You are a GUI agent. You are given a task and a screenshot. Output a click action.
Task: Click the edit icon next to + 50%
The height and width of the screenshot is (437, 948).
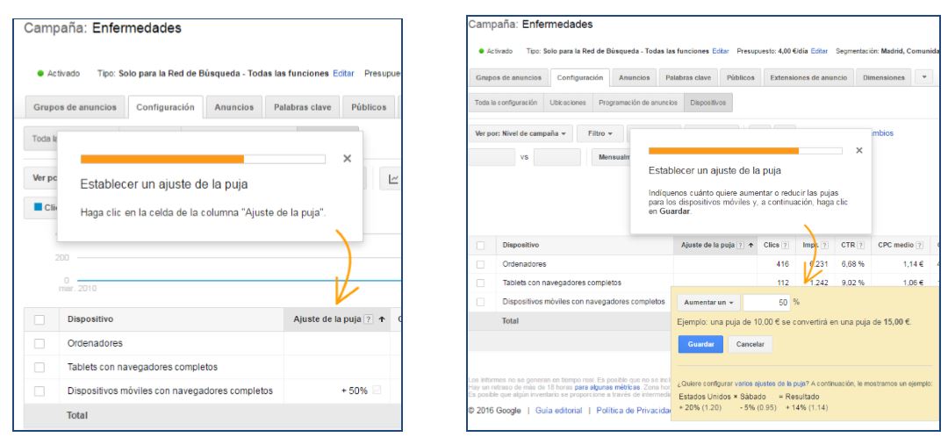pos(377,390)
